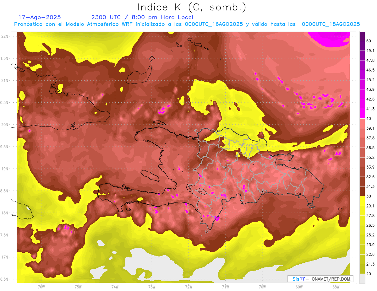This screenshot has width=377, height=291.
Task: Select the light gray legend swatch below 20
Action: coord(363,278)
